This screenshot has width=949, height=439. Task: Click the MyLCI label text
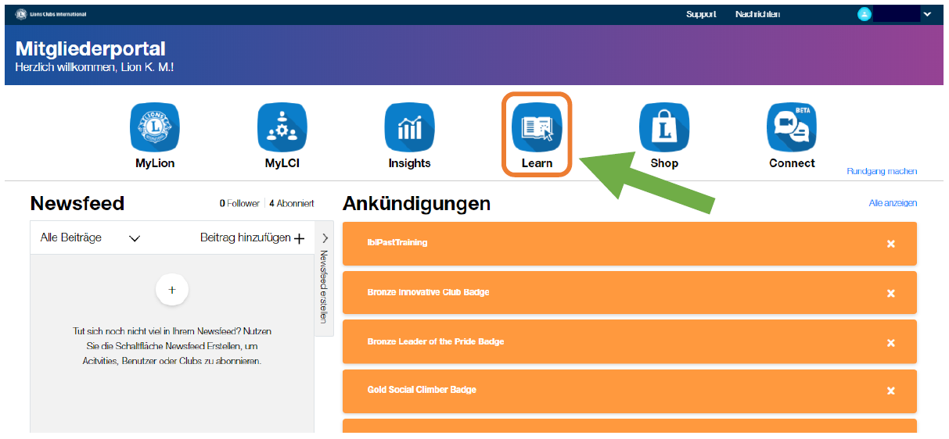click(282, 163)
